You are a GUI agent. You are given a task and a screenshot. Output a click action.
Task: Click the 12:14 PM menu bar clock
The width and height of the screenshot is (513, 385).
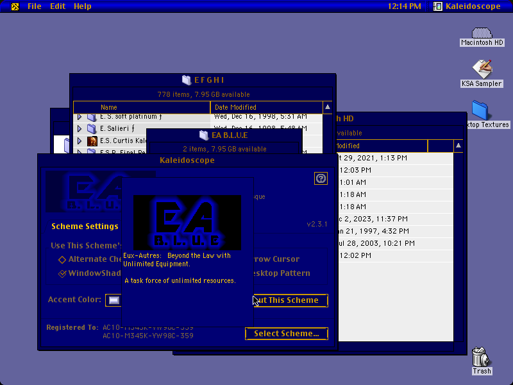click(x=405, y=6)
